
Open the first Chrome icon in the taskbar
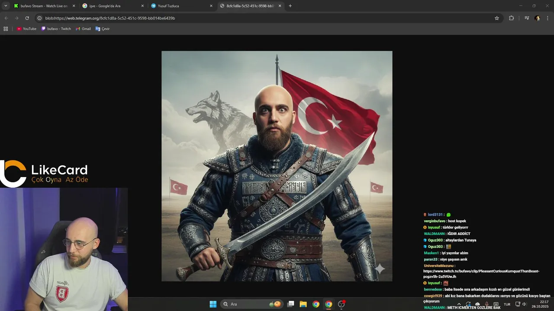pos(316,304)
